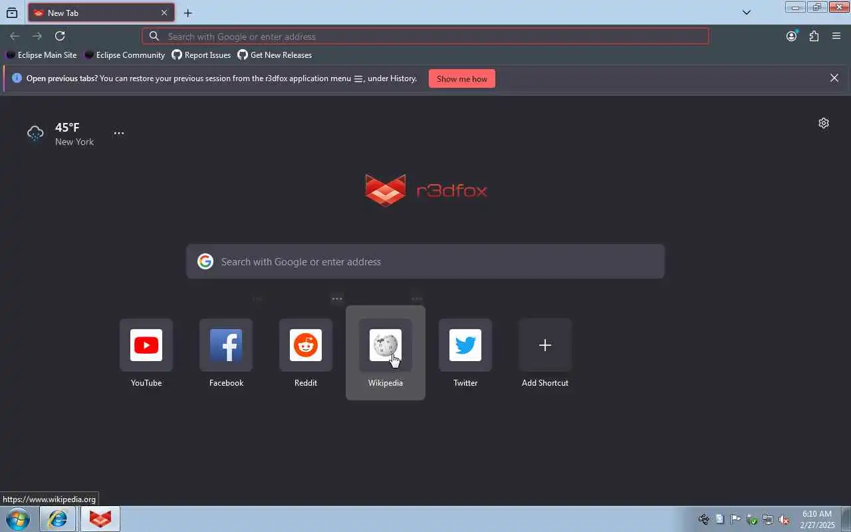Open the list all tabs dropdown

tap(747, 13)
